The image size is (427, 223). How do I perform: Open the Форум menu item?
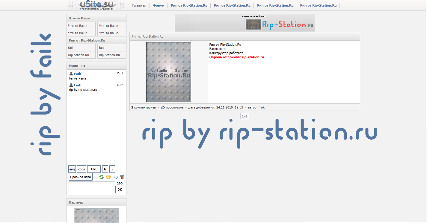coord(159,5)
